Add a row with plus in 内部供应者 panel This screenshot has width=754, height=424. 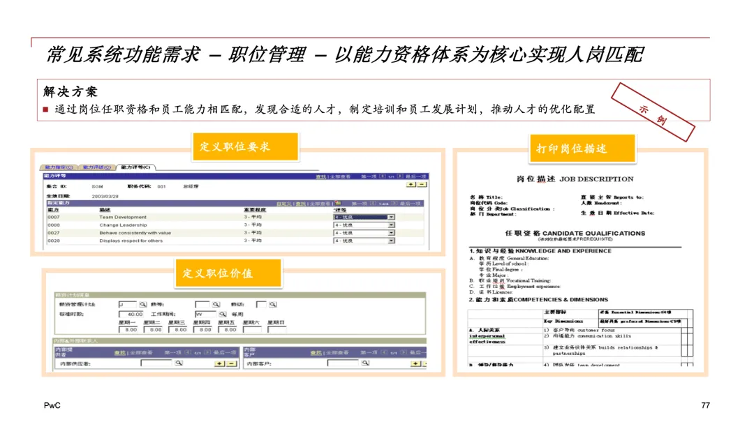click(219, 363)
